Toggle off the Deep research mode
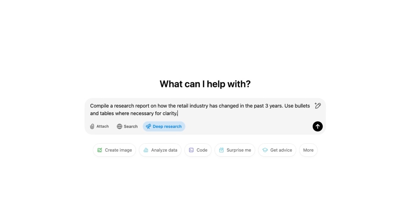Viewport: 406px width, 205px height. (164, 127)
